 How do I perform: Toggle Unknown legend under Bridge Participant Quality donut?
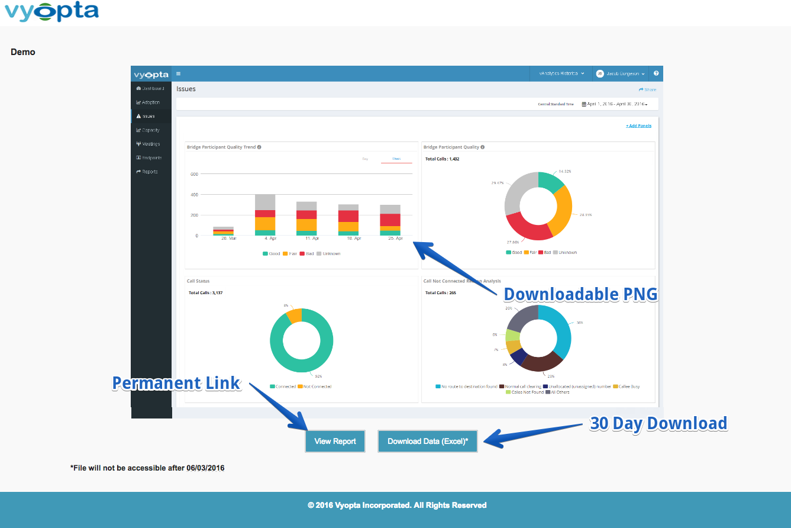coord(565,252)
